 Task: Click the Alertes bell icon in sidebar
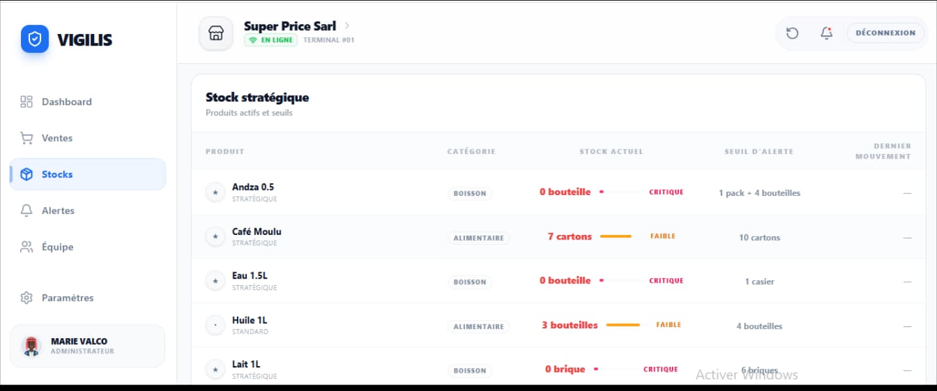[26, 211]
